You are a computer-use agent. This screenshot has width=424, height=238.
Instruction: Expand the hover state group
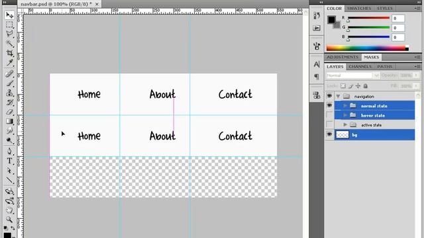click(x=345, y=115)
